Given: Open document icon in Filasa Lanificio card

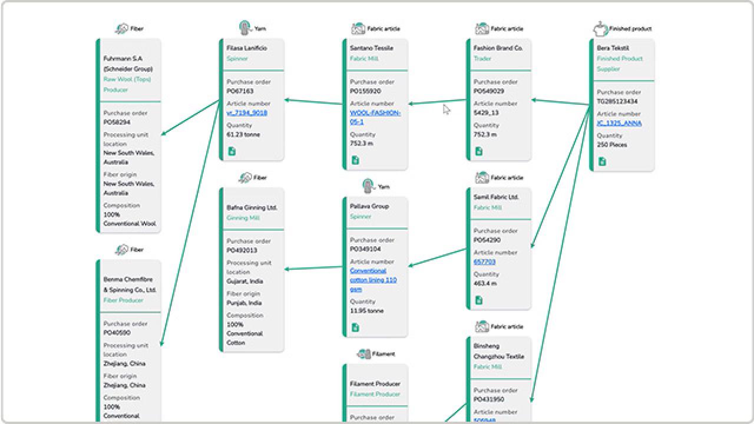Looking at the screenshot, I should [x=232, y=151].
